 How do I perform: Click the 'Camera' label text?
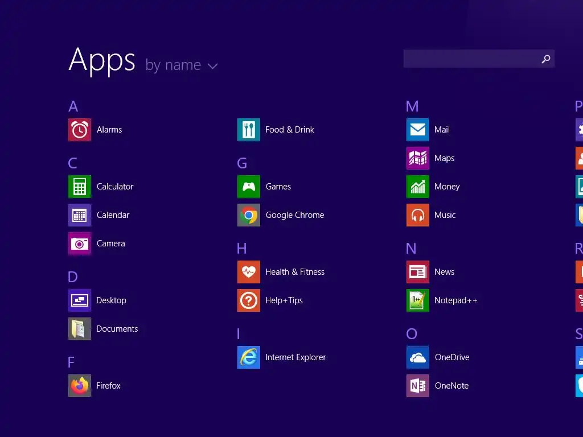tap(111, 244)
